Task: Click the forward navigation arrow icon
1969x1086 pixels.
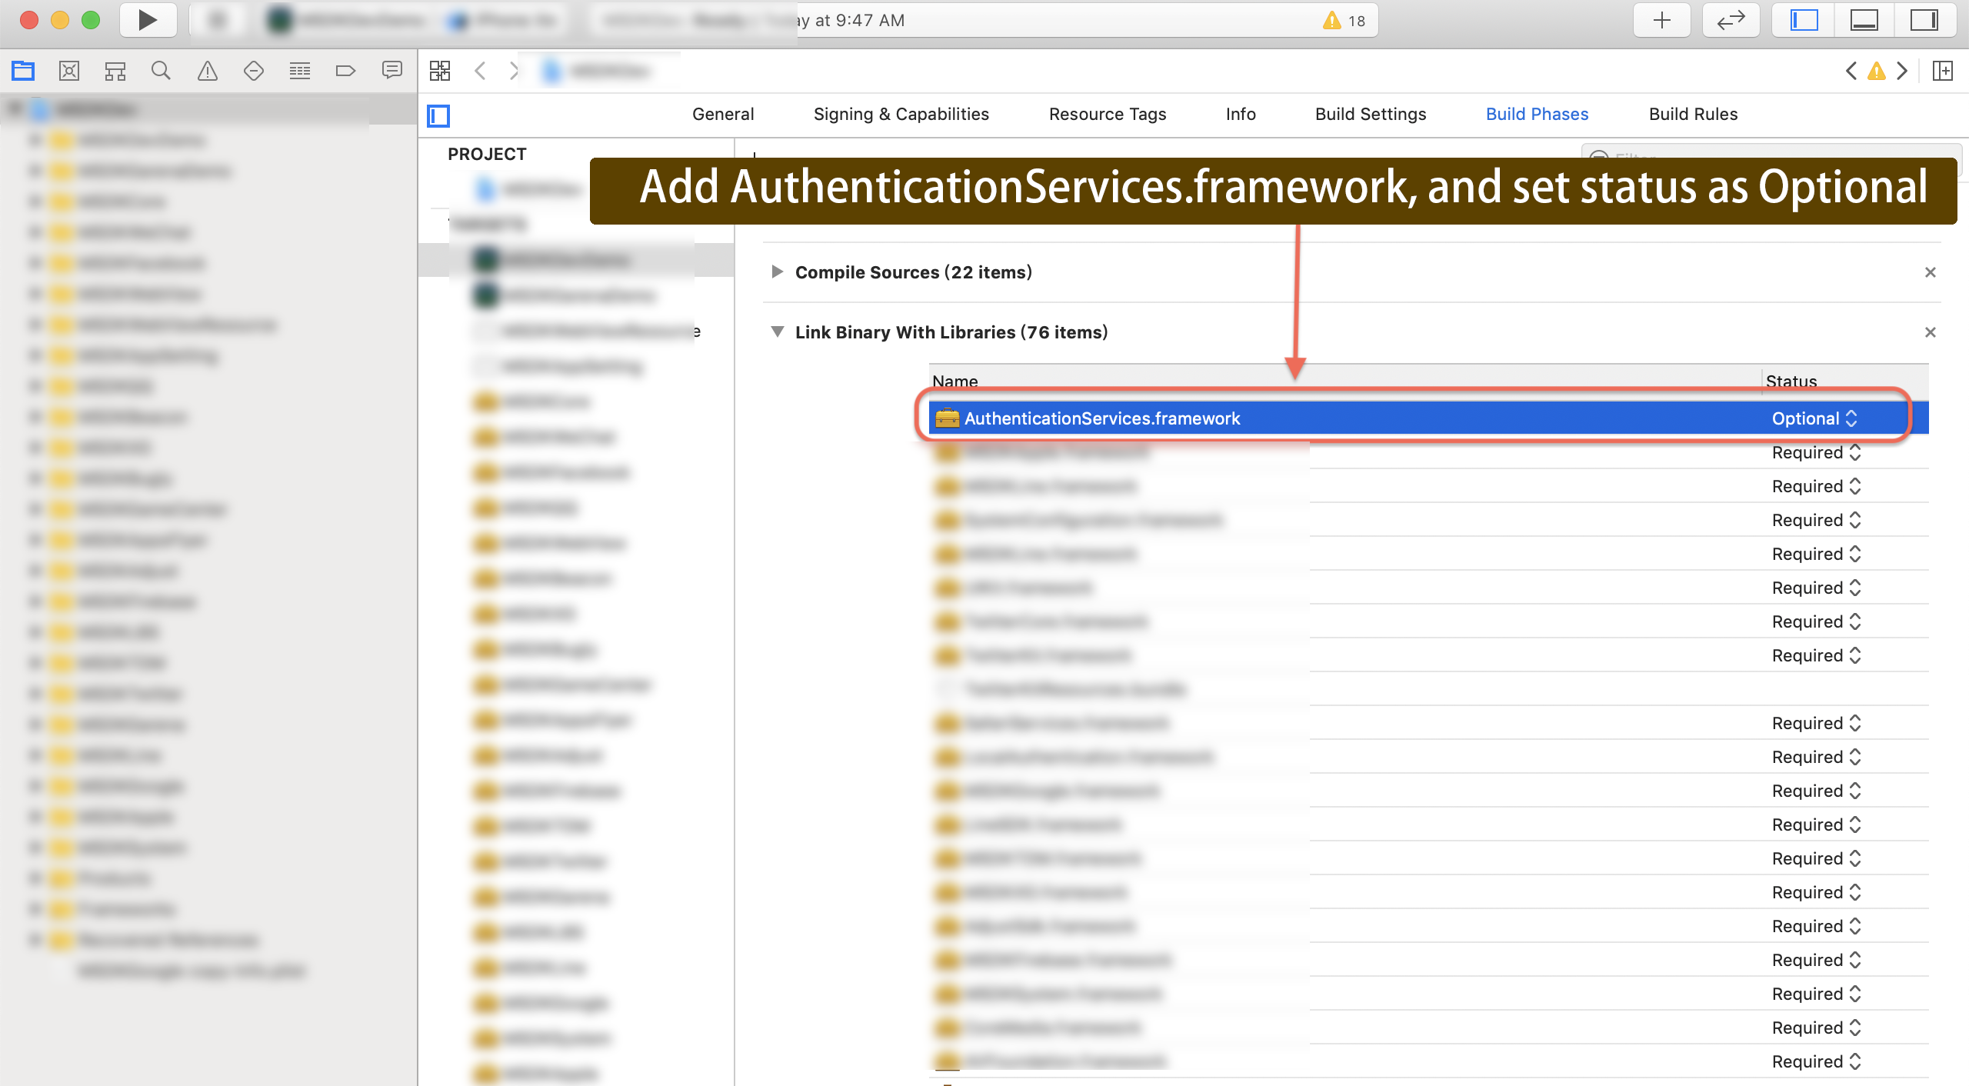Action: tap(513, 71)
